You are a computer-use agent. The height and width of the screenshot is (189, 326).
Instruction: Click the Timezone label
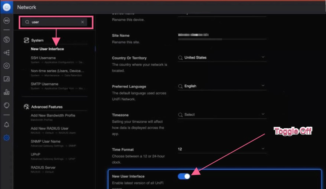pos(120,115)
